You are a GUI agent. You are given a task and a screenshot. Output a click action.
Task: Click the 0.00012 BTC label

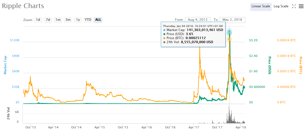(287, 71)
